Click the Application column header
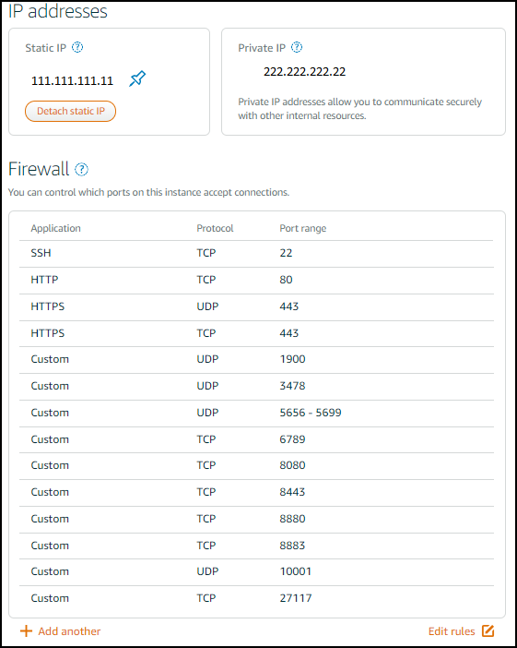Viewport: 517px width, 648px height. 55,229
